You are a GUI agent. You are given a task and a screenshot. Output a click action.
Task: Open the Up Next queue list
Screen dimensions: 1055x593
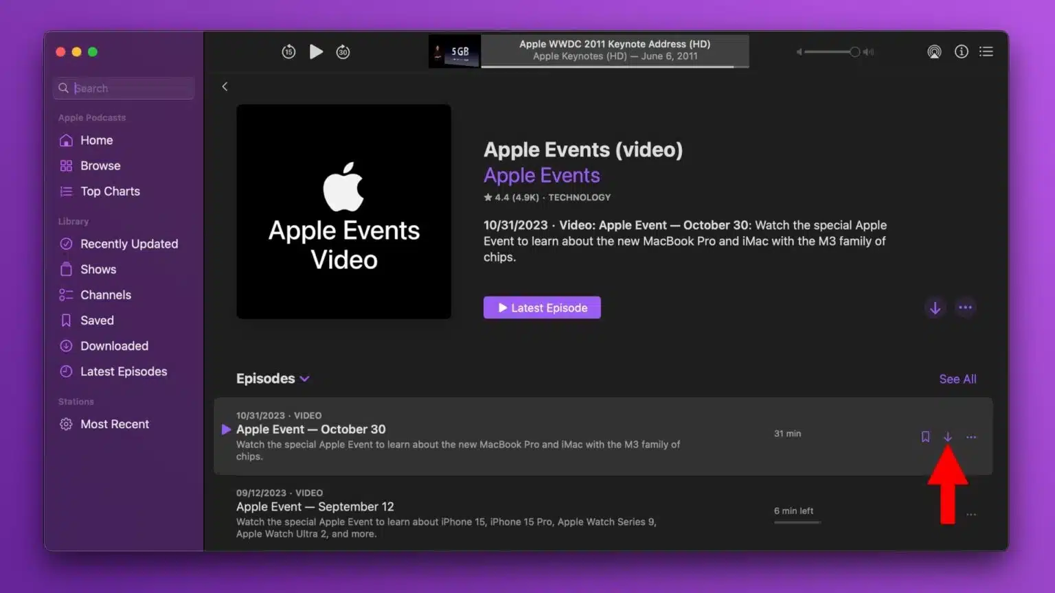[986, 51]
